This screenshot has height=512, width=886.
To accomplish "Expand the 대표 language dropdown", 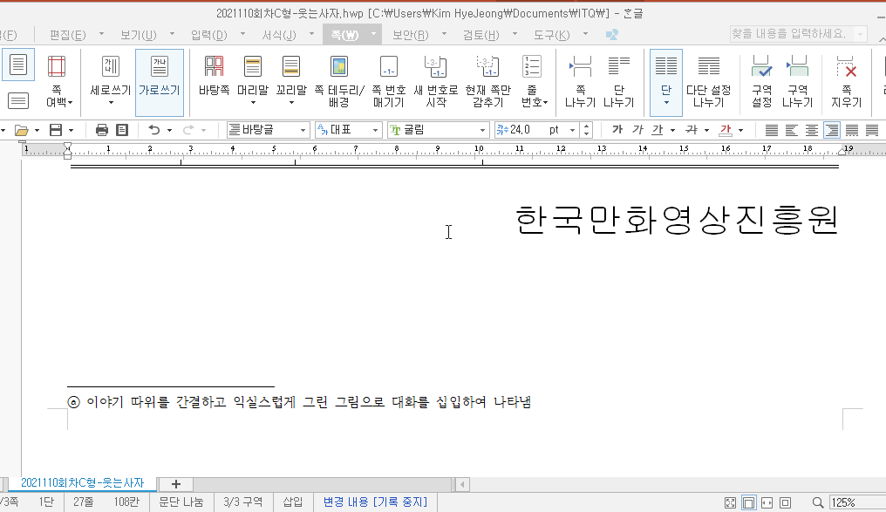I will click(x=375, y=131).
